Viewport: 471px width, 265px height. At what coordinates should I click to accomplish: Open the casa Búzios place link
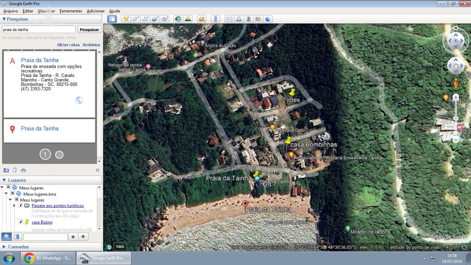click(x=42, y=222)
